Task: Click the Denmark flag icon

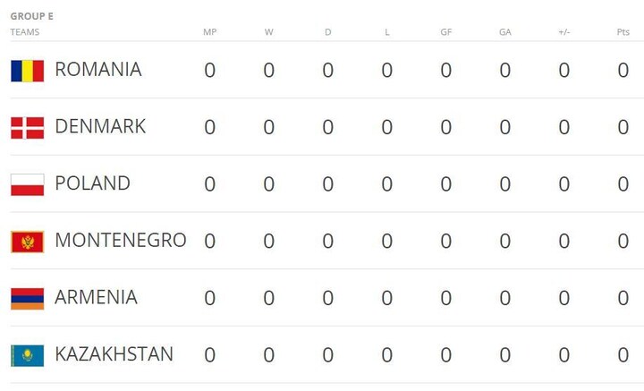Action: click(x=27, y=128)
